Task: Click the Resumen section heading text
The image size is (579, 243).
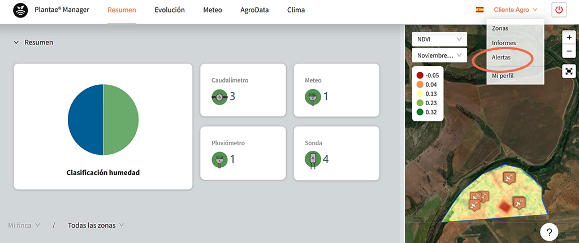Action: click(x=39, y=42)
